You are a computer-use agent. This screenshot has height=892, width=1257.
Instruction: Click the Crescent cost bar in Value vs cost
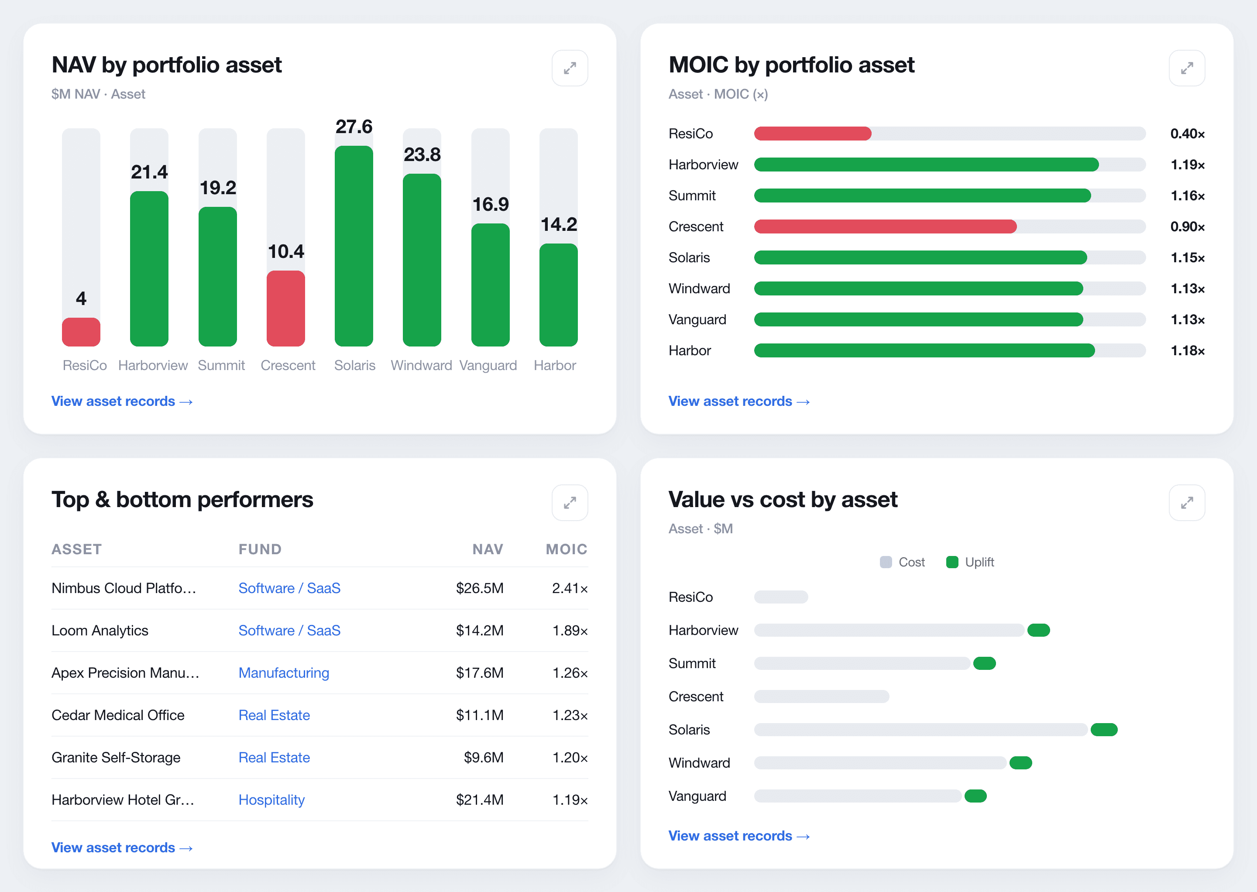(x=821, y=696)
